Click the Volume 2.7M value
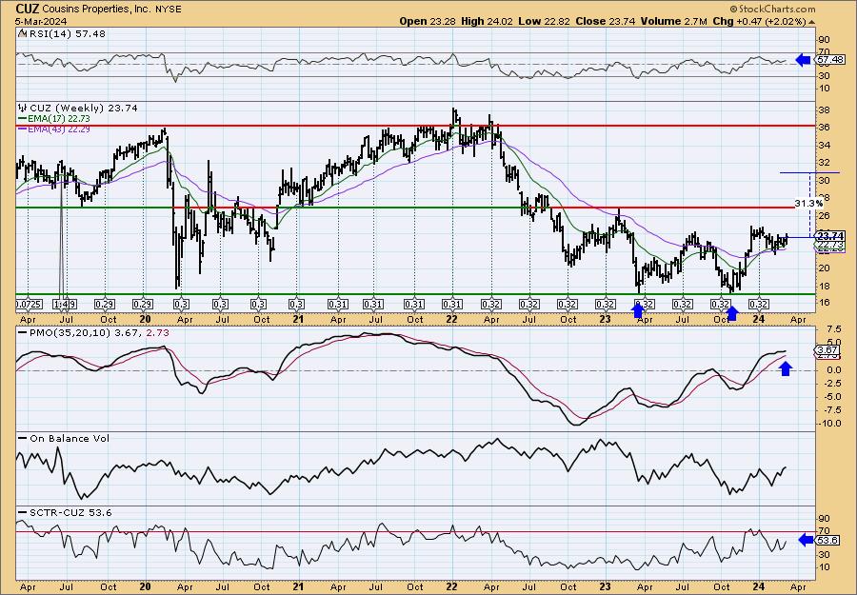The image size is (857, 595). (x=674, y=21)
